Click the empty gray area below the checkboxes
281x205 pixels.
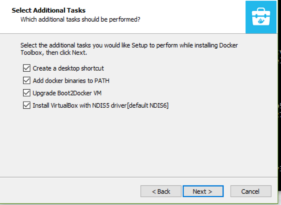(x=137, y=144)
